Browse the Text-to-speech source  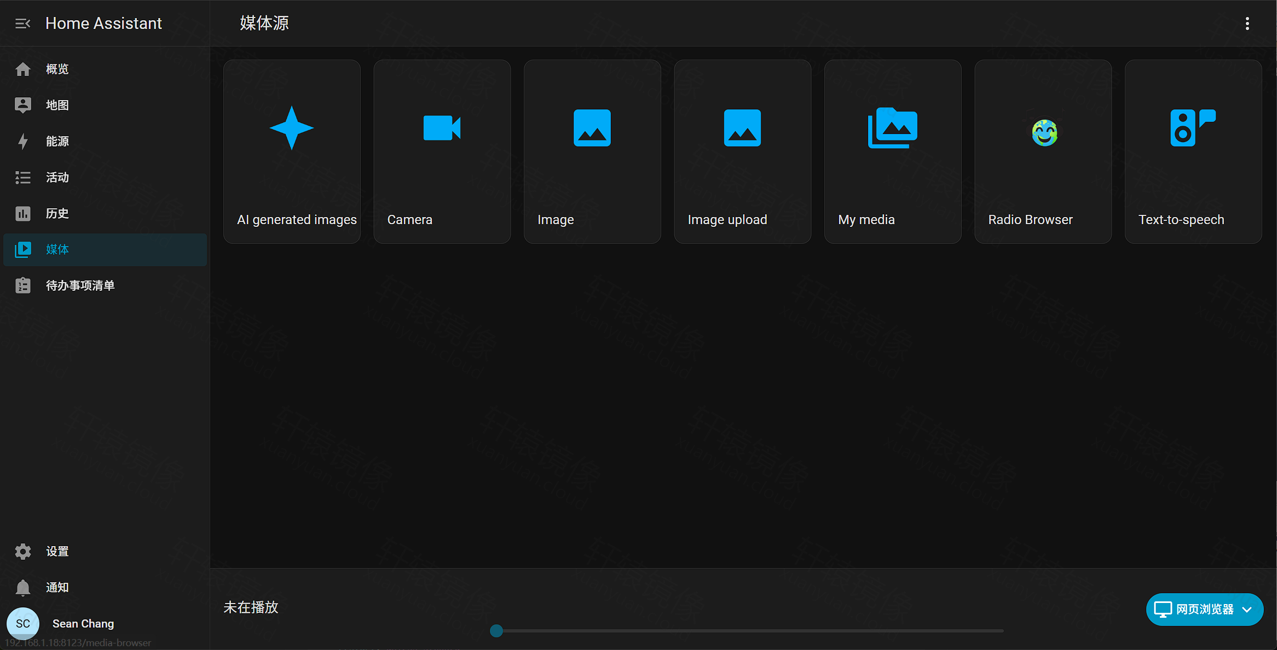pyautogui.click(x=1193, y=151)
